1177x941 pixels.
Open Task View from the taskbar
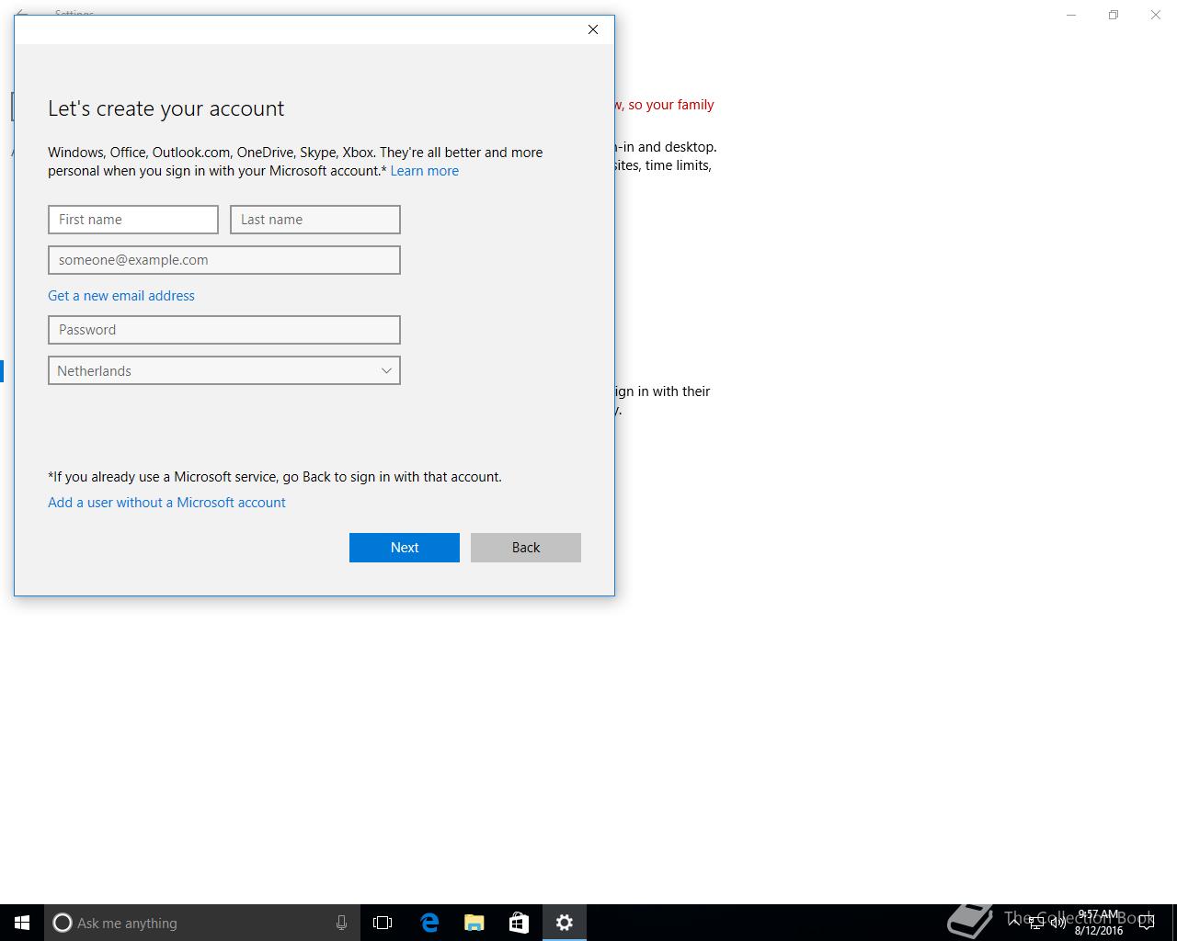tap(383, 923)
